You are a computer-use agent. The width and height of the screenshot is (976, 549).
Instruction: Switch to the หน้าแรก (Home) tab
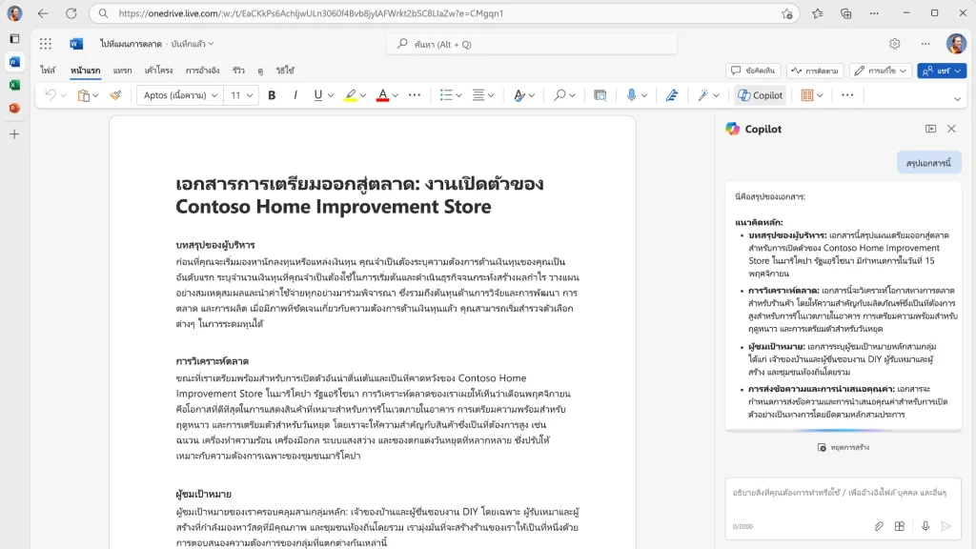[85, 71]
